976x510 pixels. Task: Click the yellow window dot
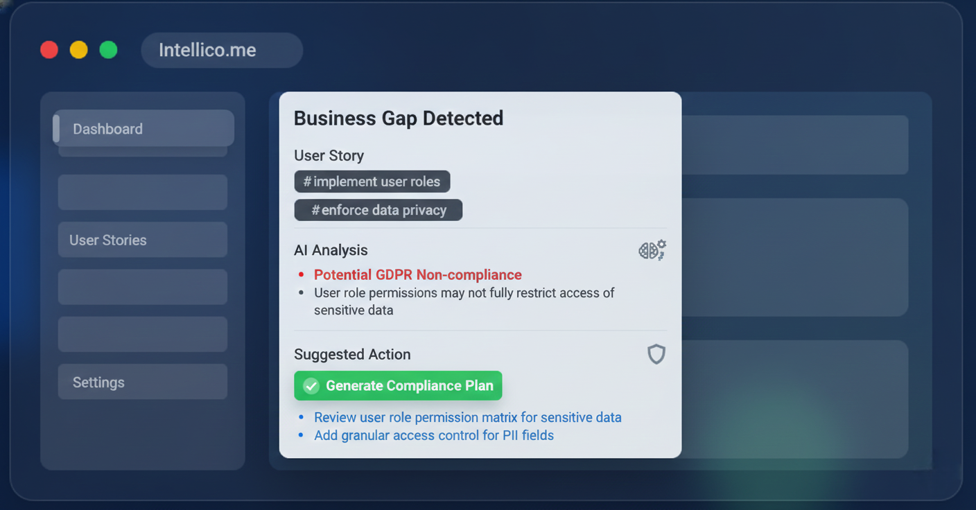(x=79, y=50)
